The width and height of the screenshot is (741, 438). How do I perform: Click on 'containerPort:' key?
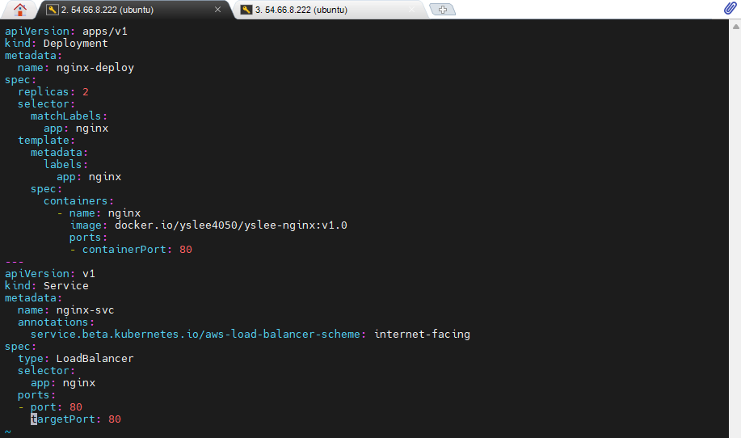pyautogui.click(x=127, y=250)
